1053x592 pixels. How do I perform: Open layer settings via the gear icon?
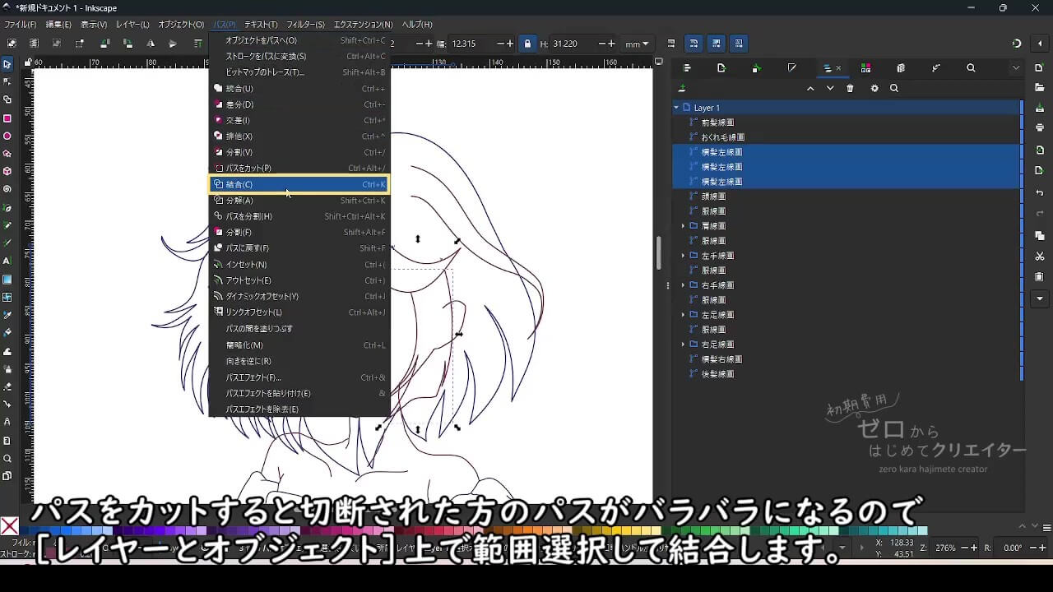(874, 88)
